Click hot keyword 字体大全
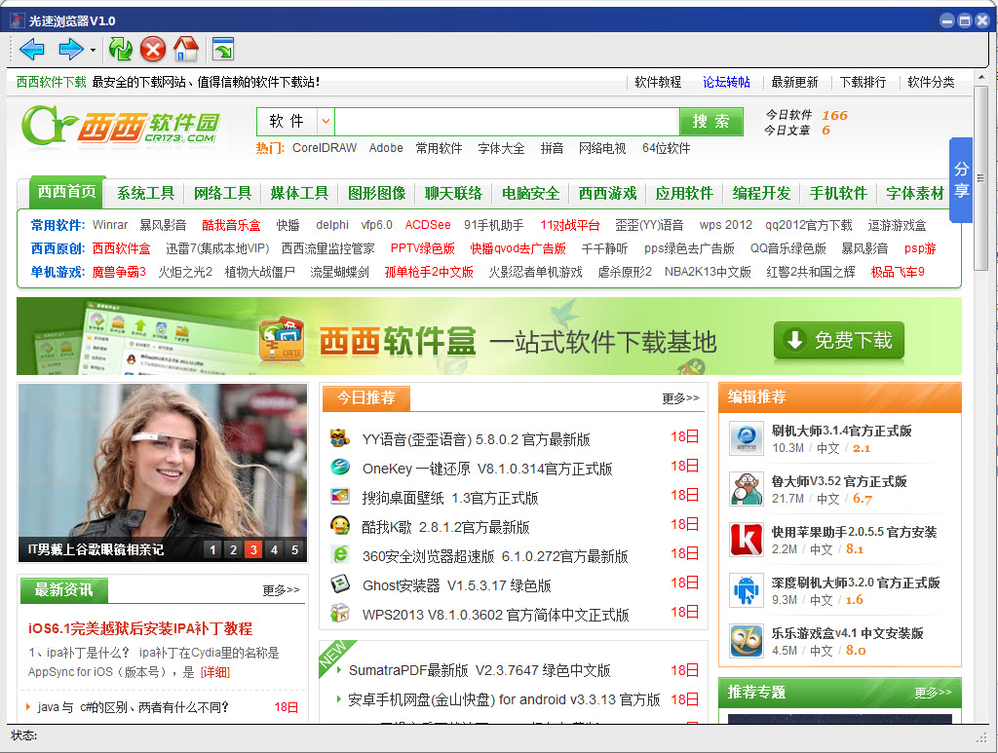Viewport: 998px width, 753px height. [x=501, y=148]
